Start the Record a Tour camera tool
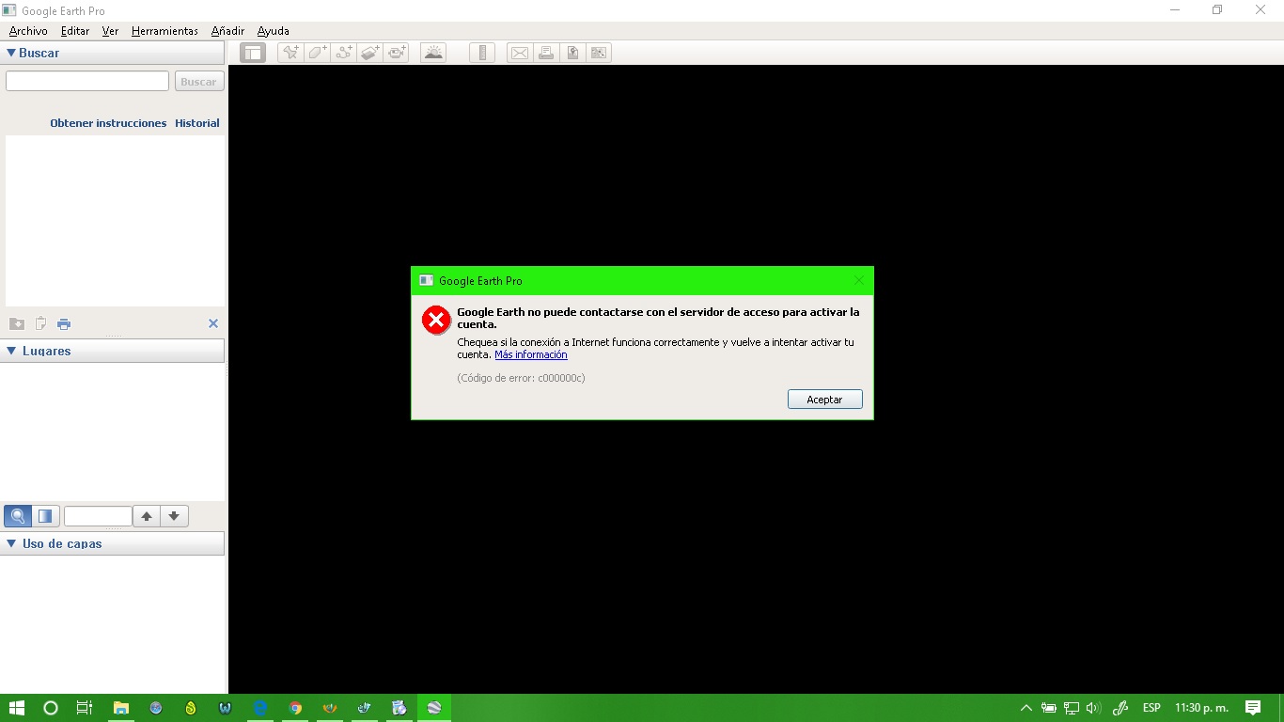The width and height of the screenshot is (1284, 722). [x=396, y=53]
